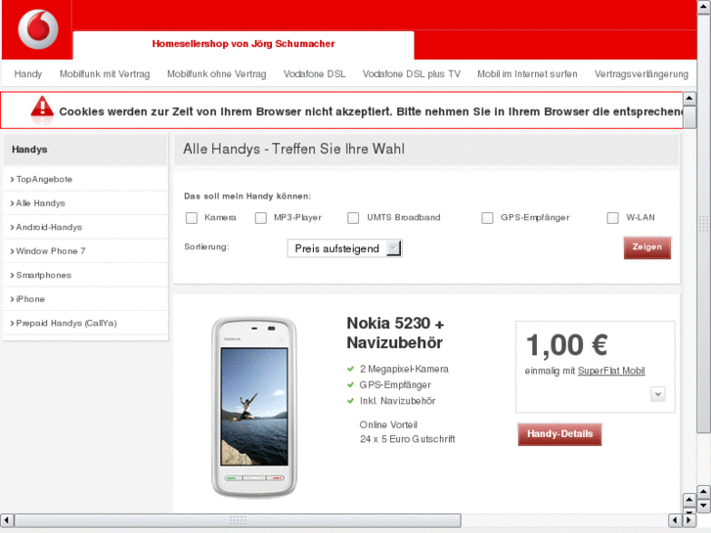Click the Zeigen button
The height and width of the screenshot is (533, 711).
click(x=647, y=247)
